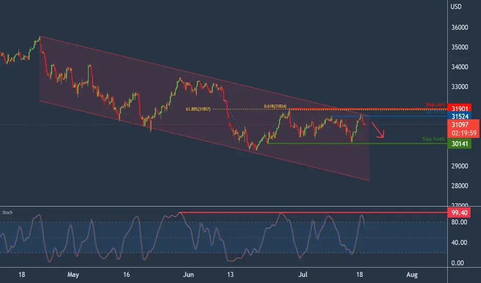The image size is (481, 283).
Task: Click the USD currency label
Action: point(456,6)
